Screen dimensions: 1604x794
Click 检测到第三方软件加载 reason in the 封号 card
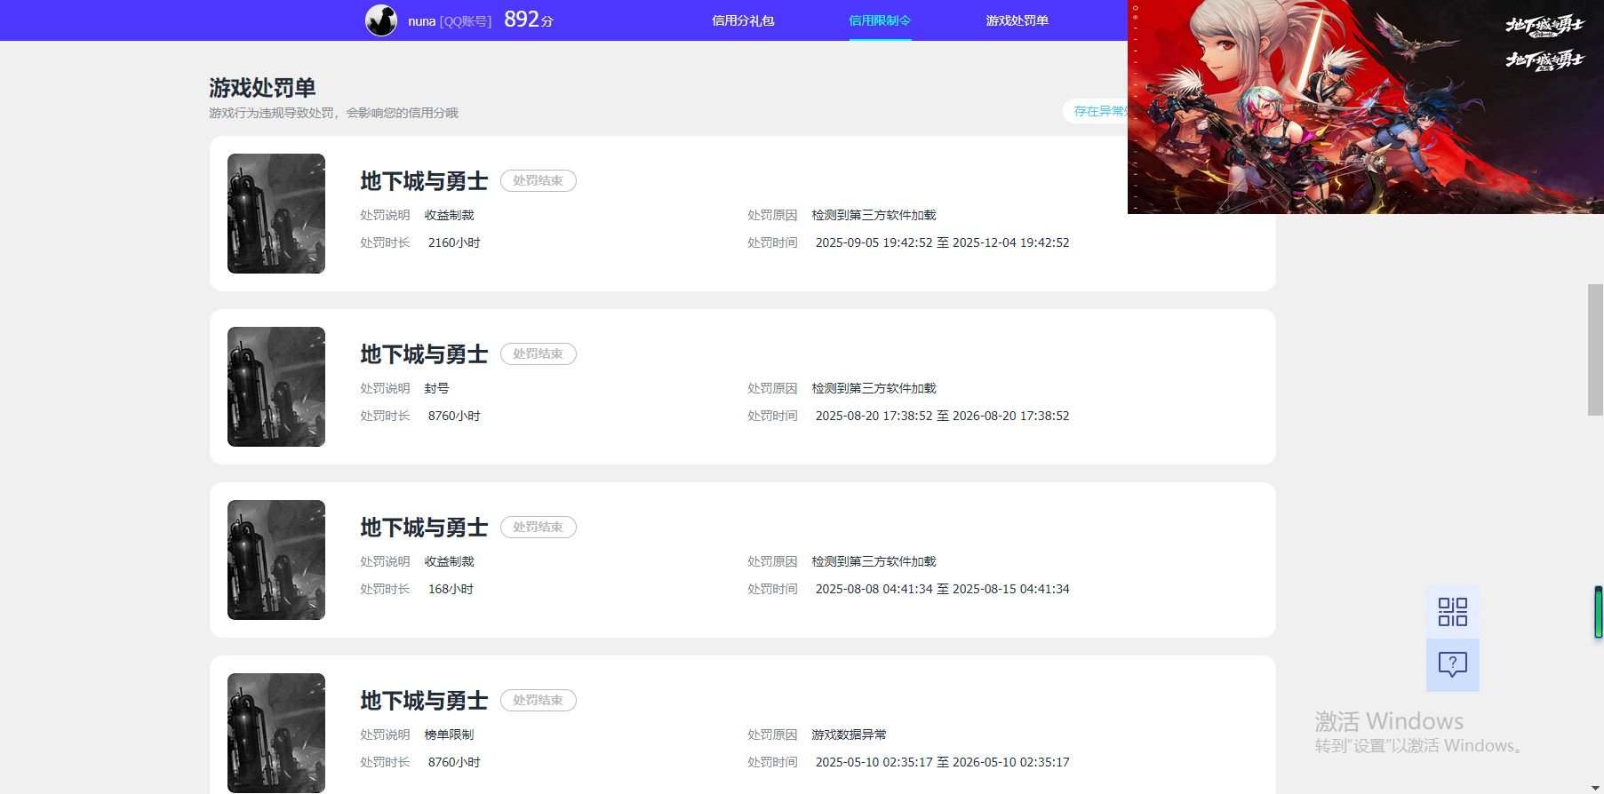(874, 388)
